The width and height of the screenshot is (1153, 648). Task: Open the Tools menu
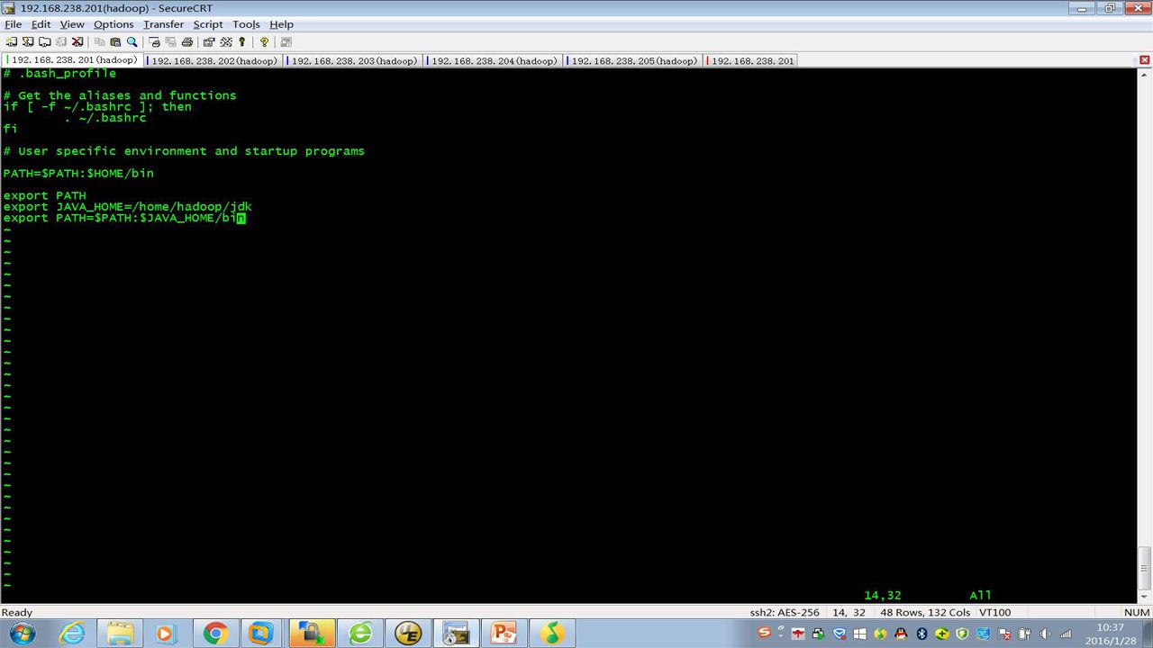tap(246, 24)
